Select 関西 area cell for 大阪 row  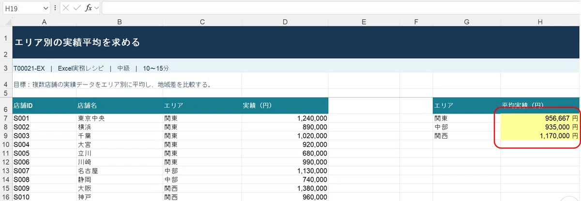(x=202, y=188)
